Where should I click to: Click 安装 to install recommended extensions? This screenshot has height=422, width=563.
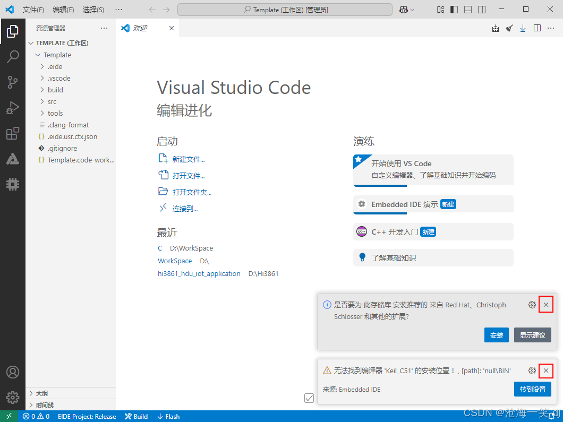click(496, 335)
